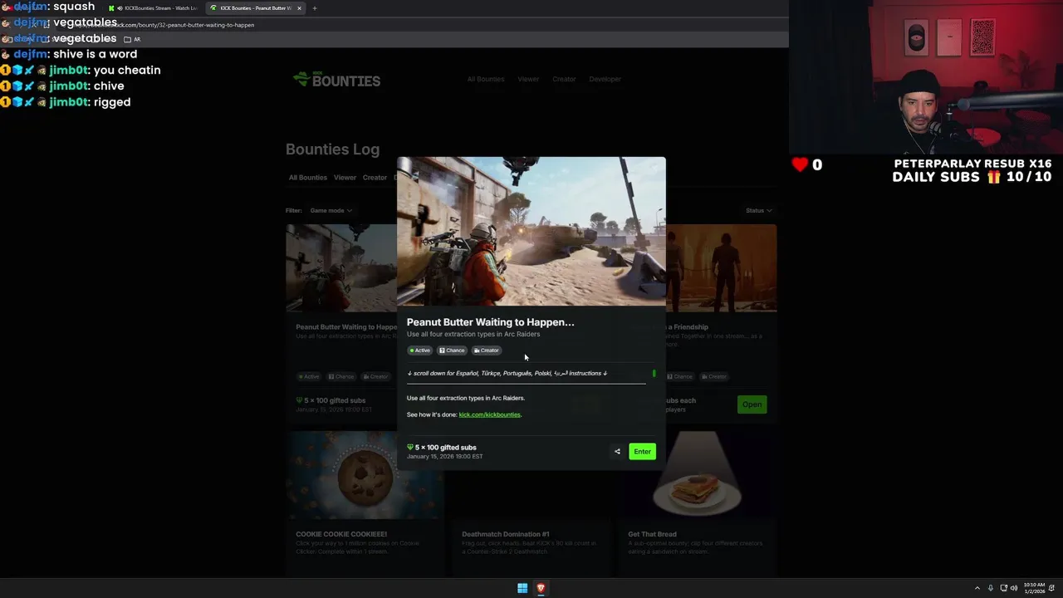Open Developer in top navigation
The width and height of the screenshot is (1063, 598).
pyautogui.click(x=605, y=79)
